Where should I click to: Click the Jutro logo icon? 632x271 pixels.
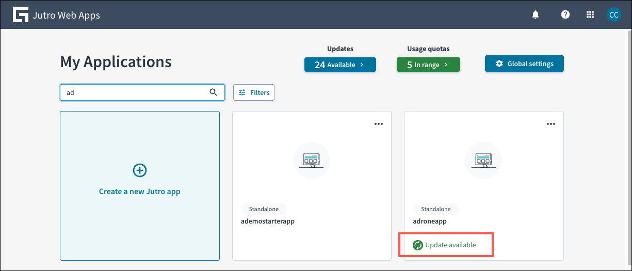point(20,15)
